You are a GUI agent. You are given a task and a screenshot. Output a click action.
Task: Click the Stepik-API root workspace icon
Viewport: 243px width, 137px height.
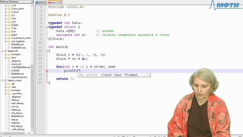coord(6,51)
